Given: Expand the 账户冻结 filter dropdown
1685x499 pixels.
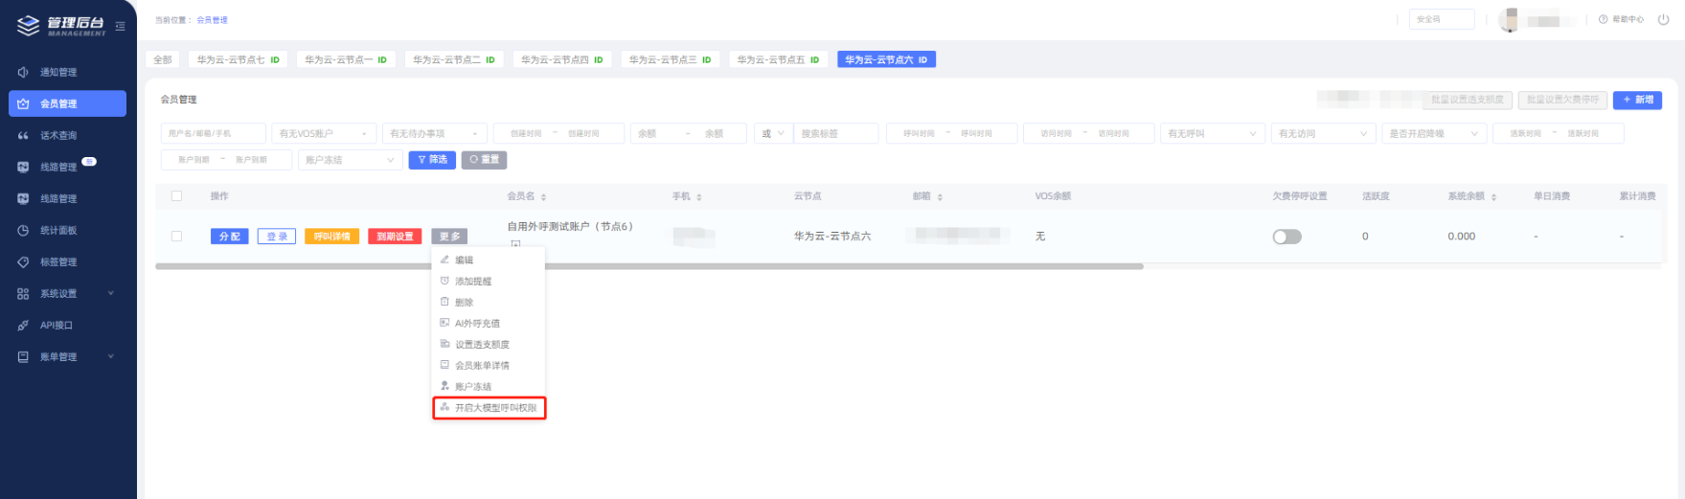Looking at the screenshot, I should coord(350,160).
